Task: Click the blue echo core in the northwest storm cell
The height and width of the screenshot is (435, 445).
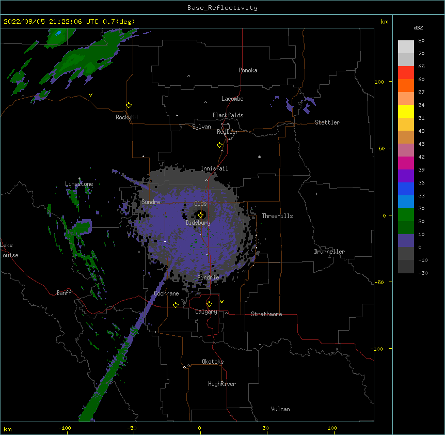Action: tap(58, 33)
